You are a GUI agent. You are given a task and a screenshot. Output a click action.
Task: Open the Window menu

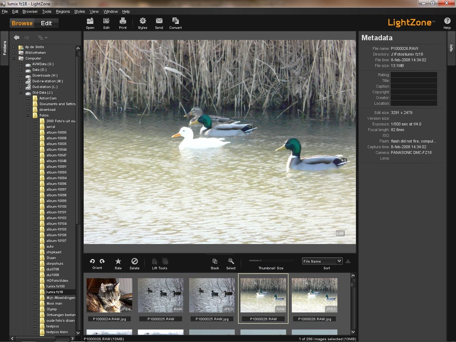click(x=110, y=11)
